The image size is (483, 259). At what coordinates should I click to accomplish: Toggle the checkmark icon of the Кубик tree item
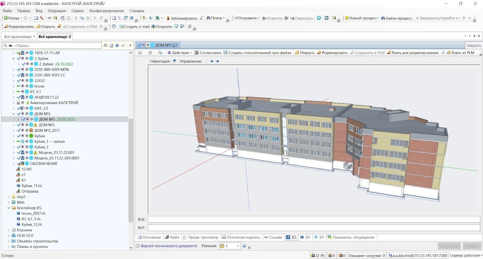pyautogui.click(x=19, y=136)
